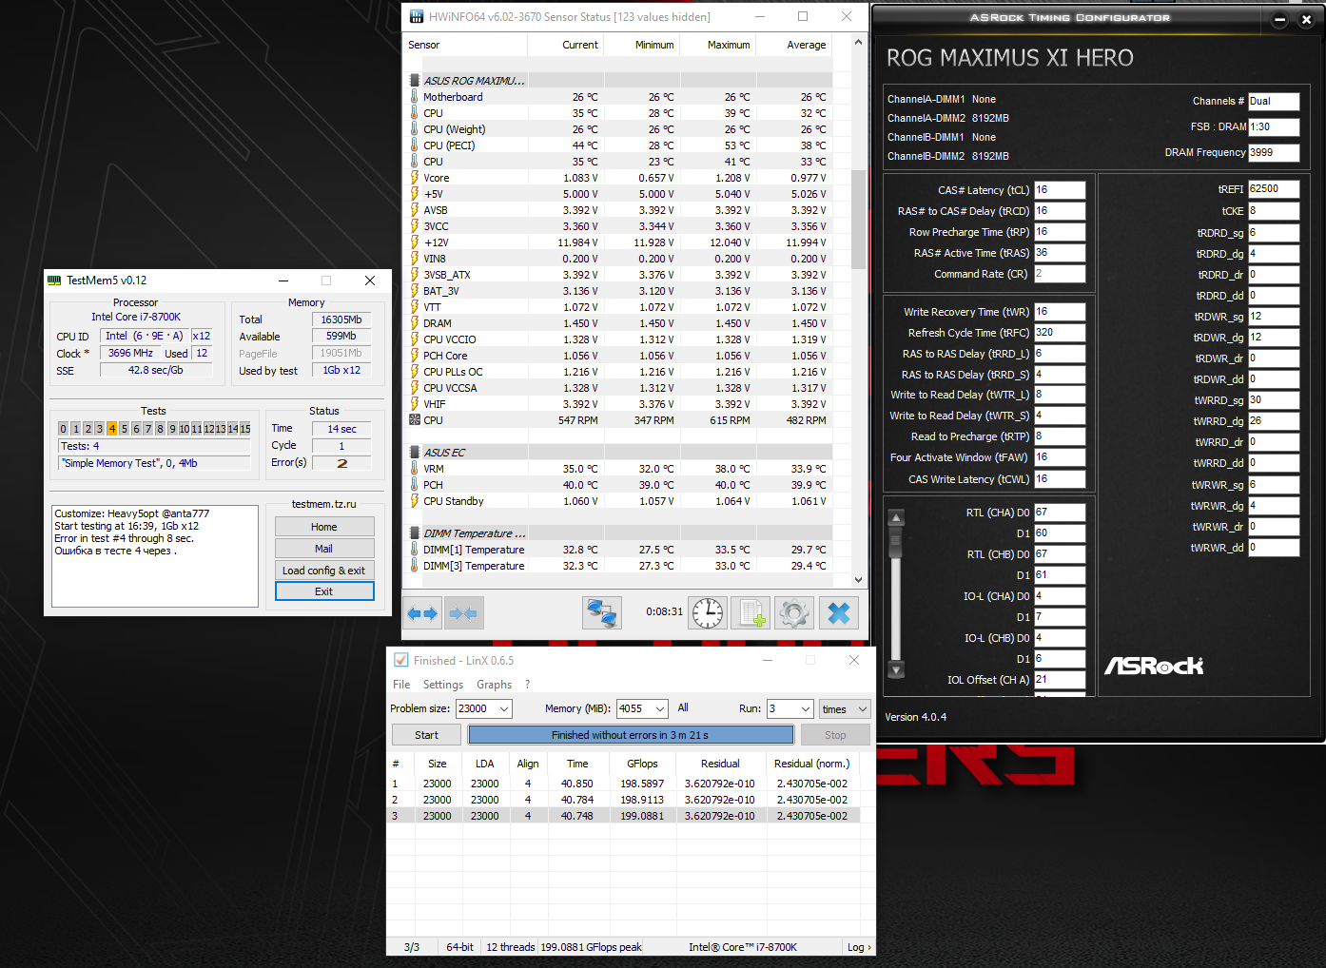Click the Home button in TestMem5
This screenshot has width=1326, height=968.
coord(324,527)
